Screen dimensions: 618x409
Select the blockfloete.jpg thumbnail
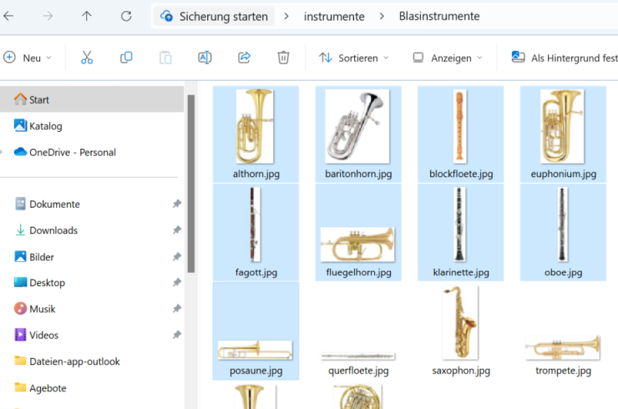(459, 127)
